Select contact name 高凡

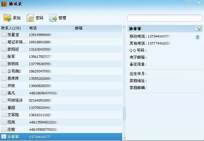pyautogui.click(x=11, y=93)
